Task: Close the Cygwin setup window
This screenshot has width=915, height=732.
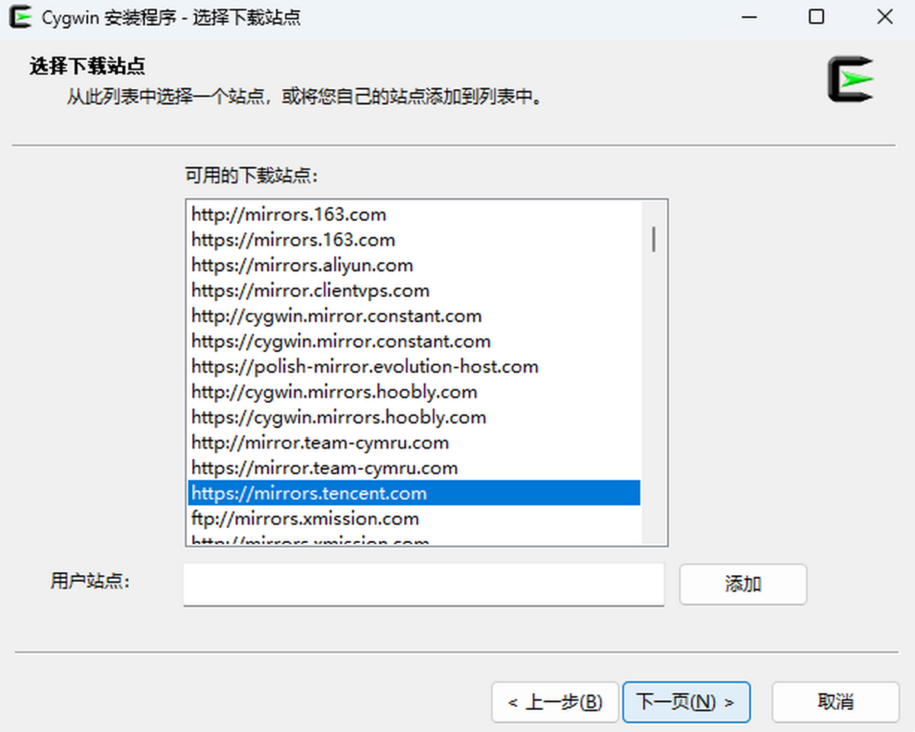Action: tap(884, 17)
